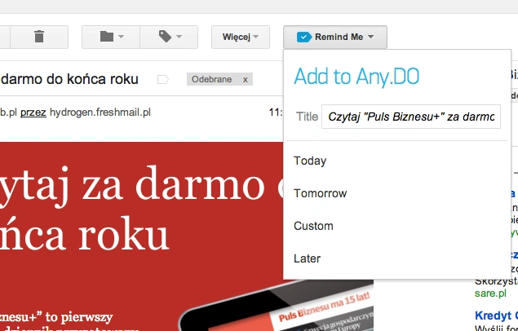The image size is (518, 331).
Task: Mark importance tag icon beside subject
Action: (x=163, y=80)
